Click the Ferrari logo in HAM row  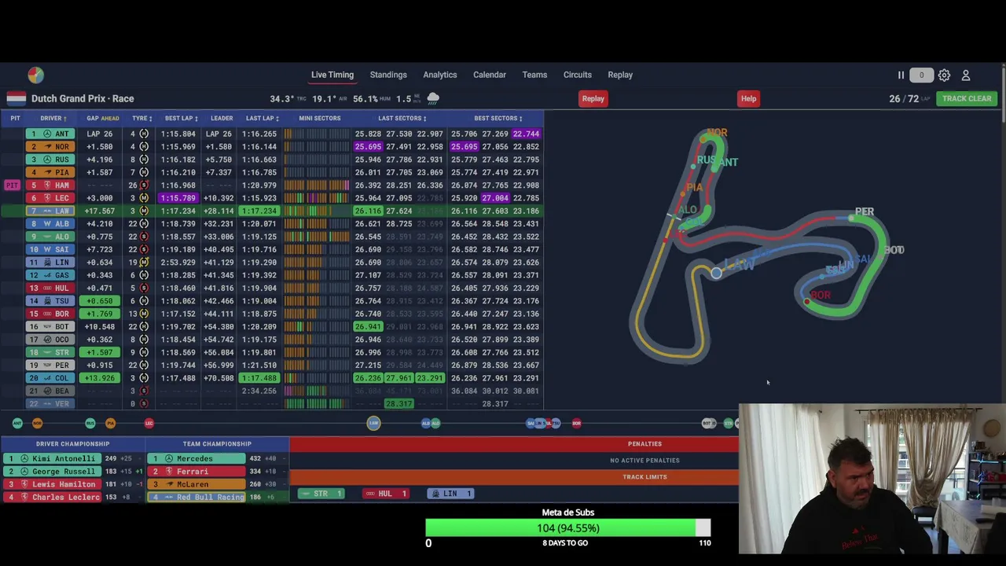[x=47, y=186]
